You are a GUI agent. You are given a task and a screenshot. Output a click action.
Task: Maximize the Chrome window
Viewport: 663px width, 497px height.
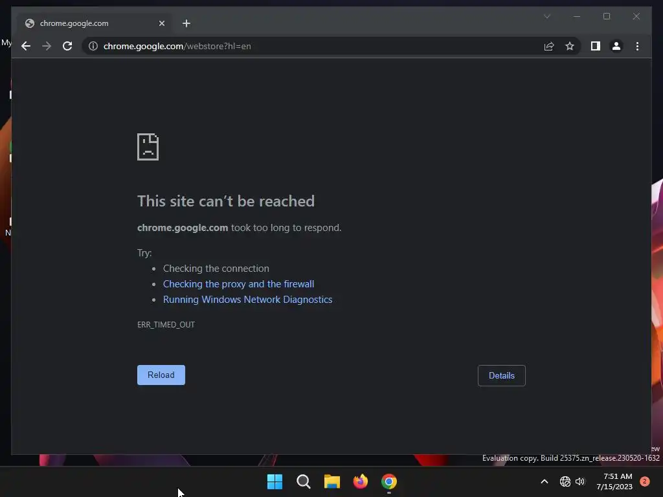click(607, 16)
